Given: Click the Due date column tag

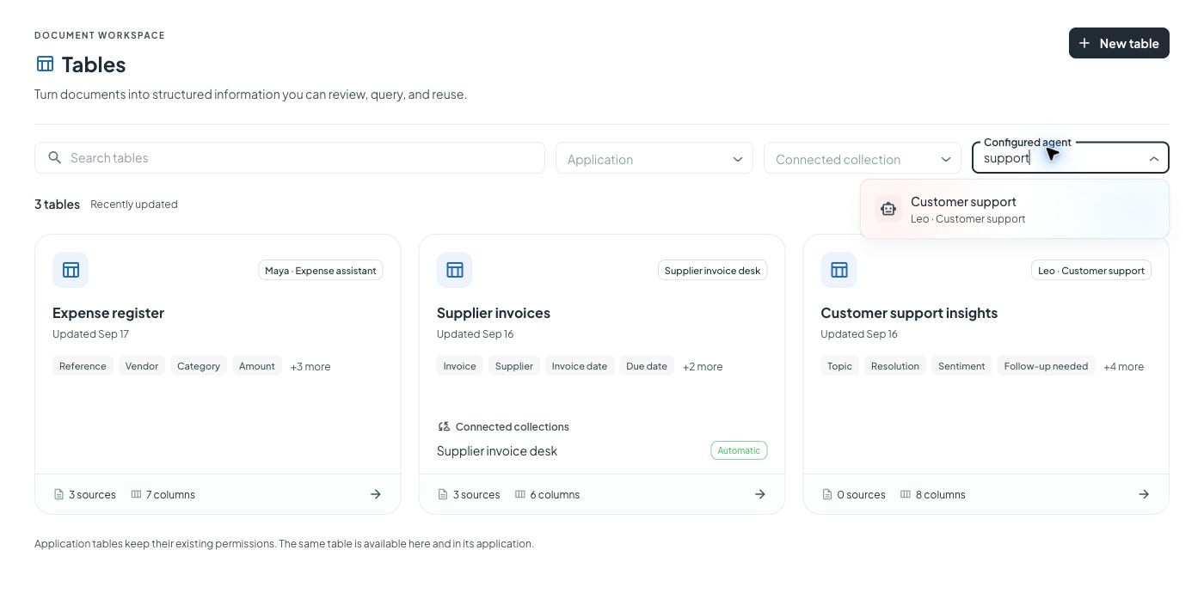Looking at the screenshot, I should coord(647,366).
